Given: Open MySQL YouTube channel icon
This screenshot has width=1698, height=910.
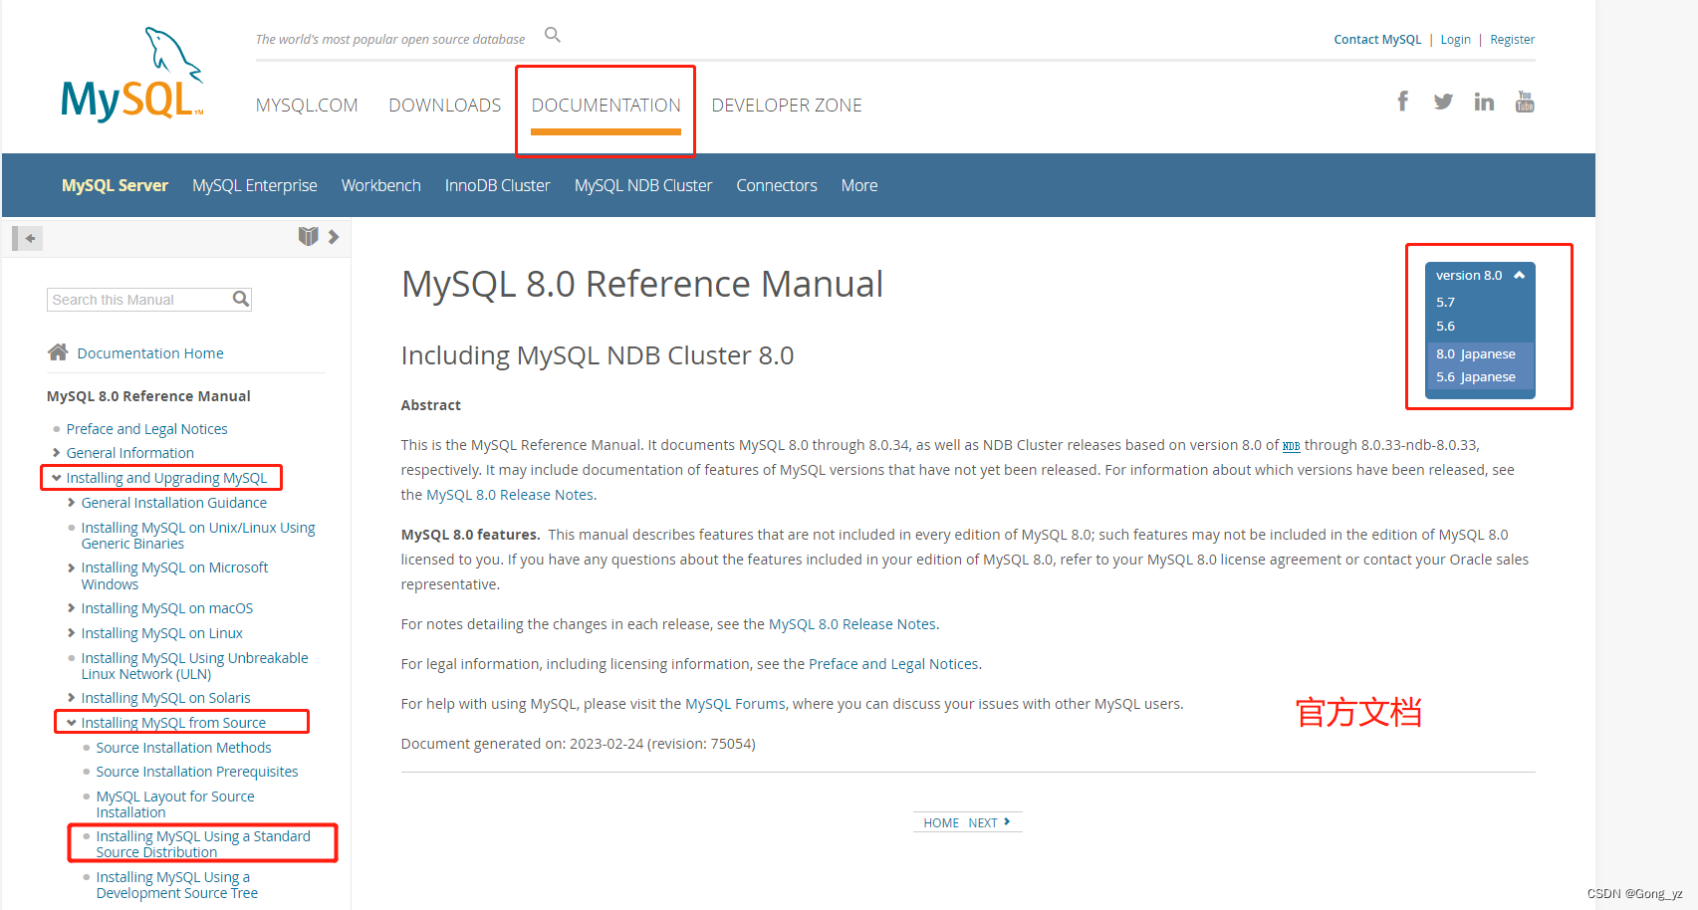Looking at the screenshot, I should [x=1525, y=102].
